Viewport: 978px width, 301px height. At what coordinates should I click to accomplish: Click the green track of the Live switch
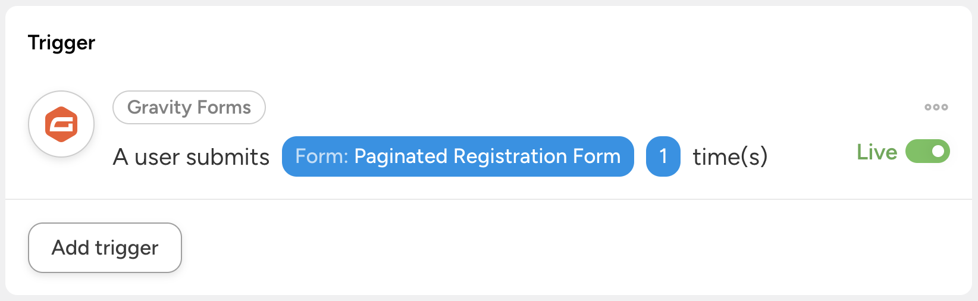click(917, 152)
